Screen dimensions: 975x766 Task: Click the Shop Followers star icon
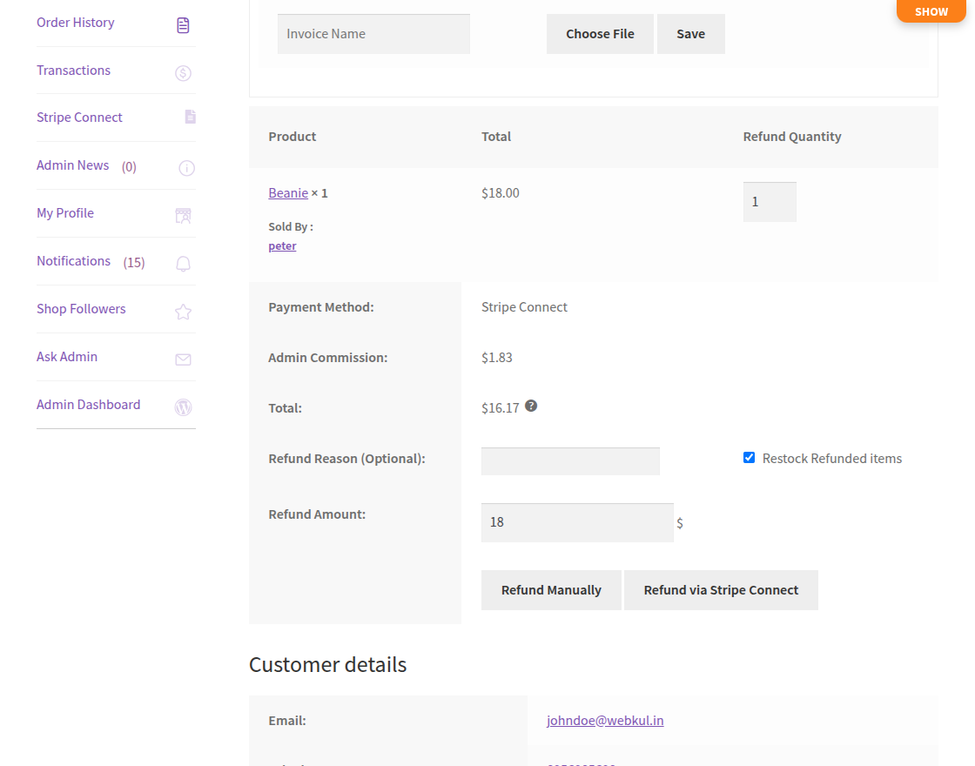(x=183, y=312)
